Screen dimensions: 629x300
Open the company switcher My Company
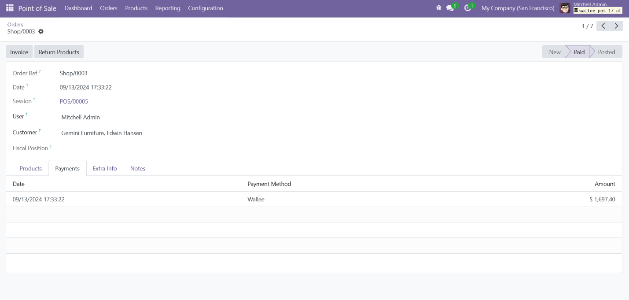point(518,8)
